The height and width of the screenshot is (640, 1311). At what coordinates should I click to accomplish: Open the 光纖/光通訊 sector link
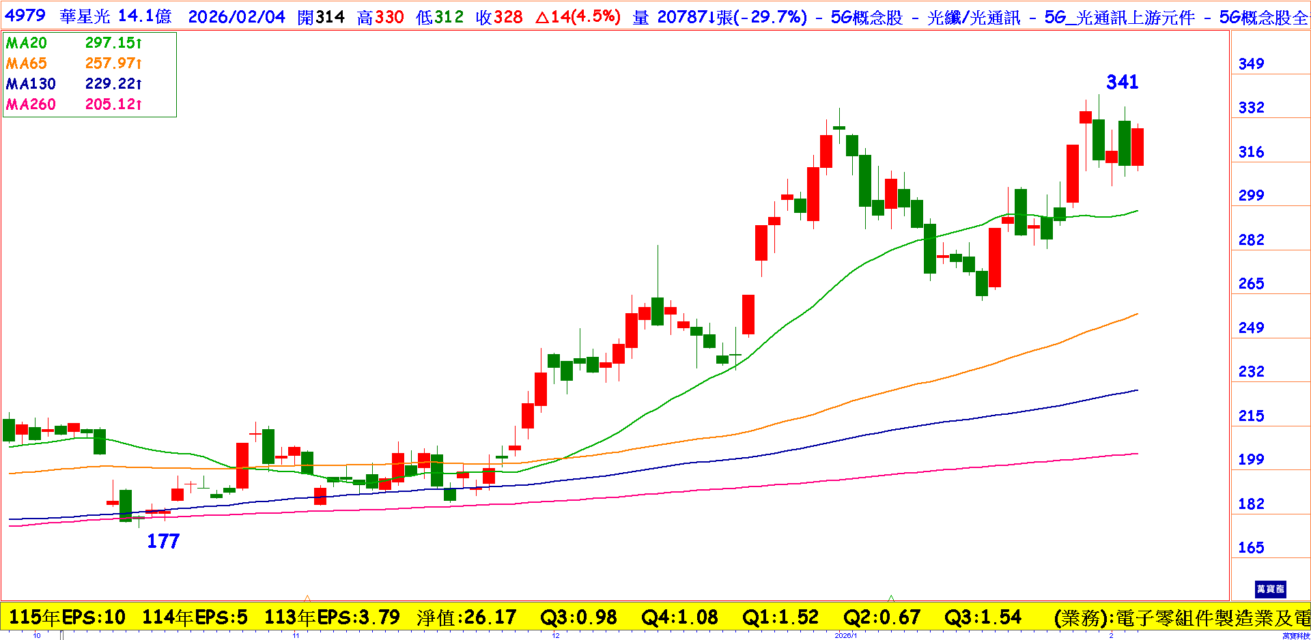click(974, 17)
